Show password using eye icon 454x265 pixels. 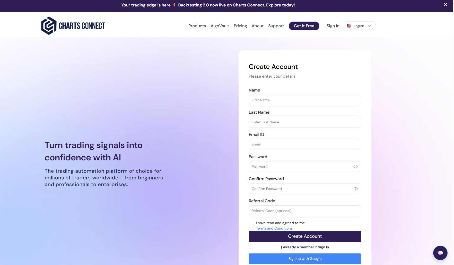coord(355,167)
